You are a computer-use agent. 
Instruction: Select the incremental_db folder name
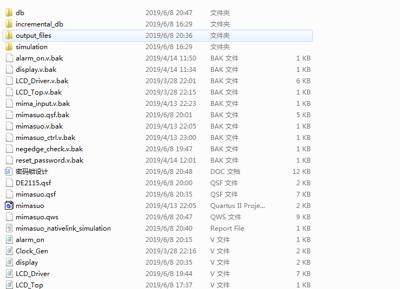(39, 24)
